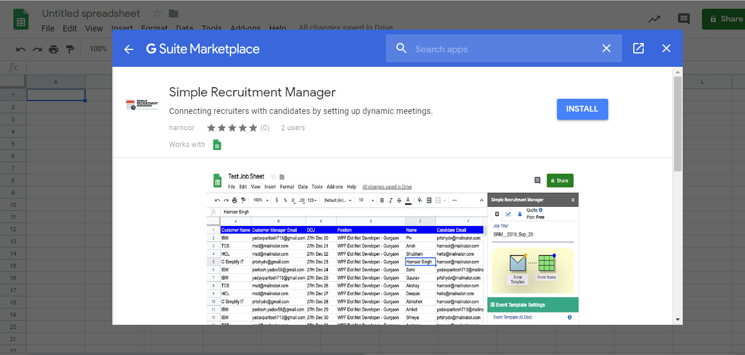Viewport: 745px width, 355px height.
Task: Close the G Suite Marketplace dialog
Action: 666,49
